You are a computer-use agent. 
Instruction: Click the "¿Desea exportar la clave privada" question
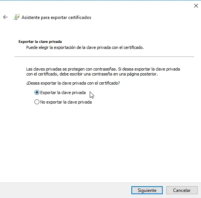(x=73, y=83)
